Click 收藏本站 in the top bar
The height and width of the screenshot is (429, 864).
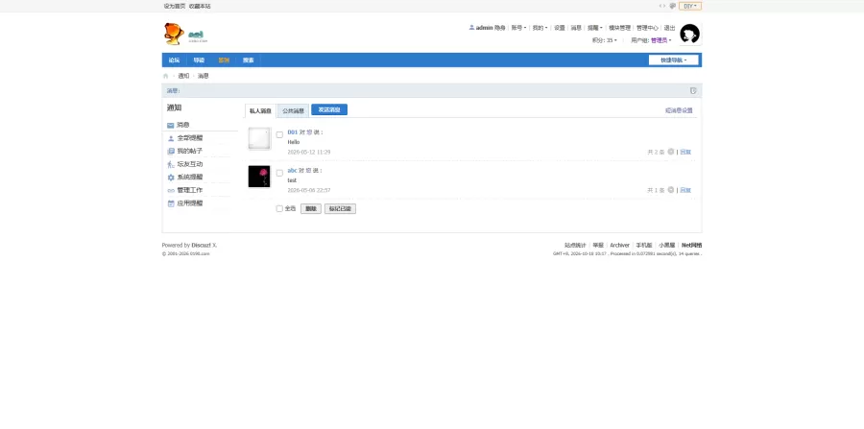click(200, 6)
